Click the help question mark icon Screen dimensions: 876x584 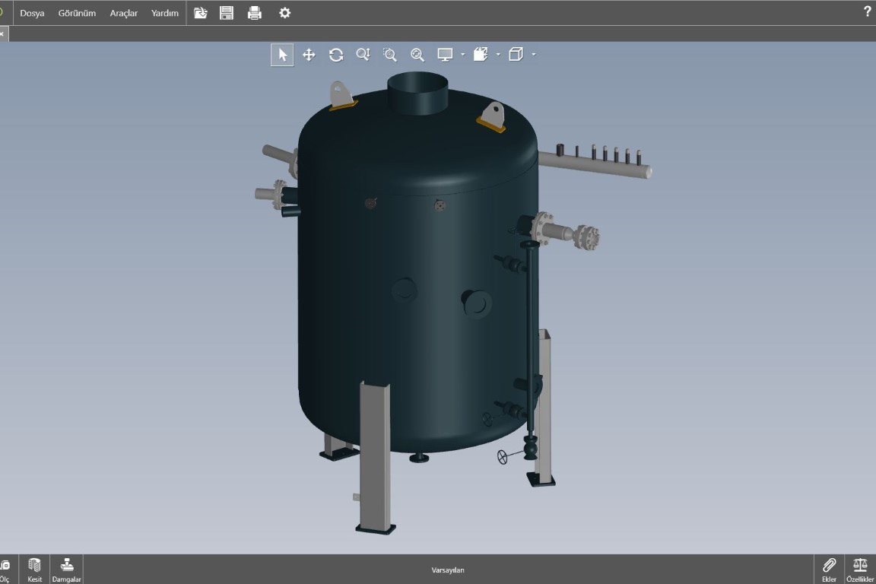867,11
